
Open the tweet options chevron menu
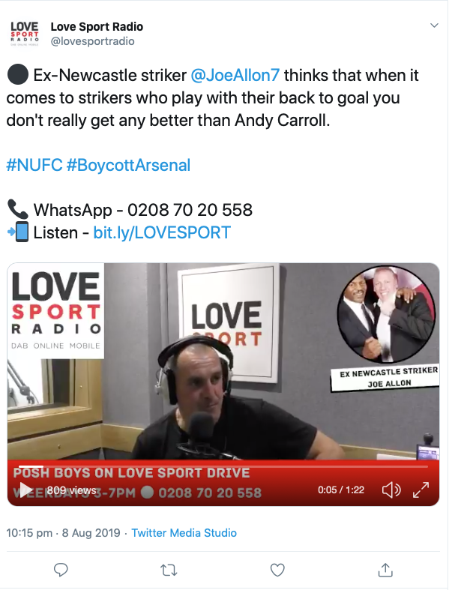tap(434, 25)
